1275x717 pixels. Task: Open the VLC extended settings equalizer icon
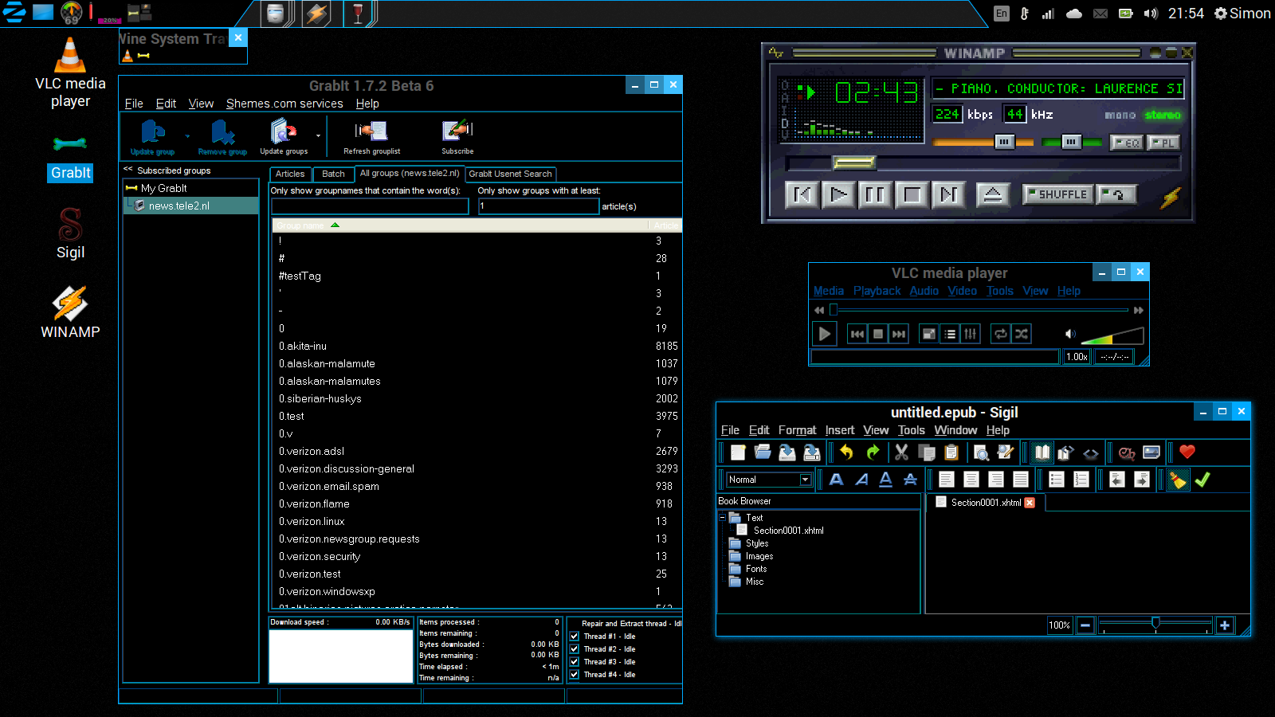[970, 334]
